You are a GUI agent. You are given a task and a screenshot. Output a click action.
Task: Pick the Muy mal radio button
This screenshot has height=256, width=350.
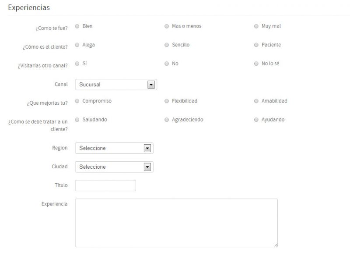[256, 26]
